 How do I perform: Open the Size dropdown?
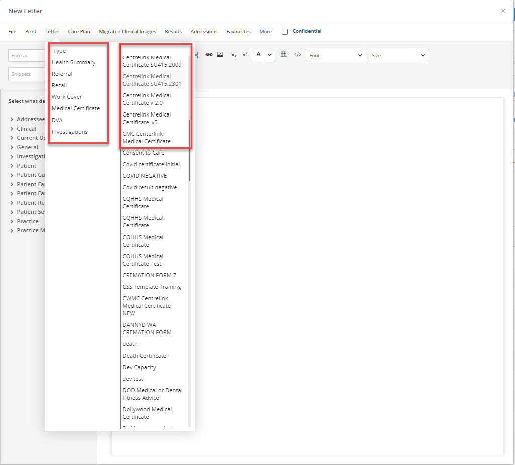pos(398,55)
